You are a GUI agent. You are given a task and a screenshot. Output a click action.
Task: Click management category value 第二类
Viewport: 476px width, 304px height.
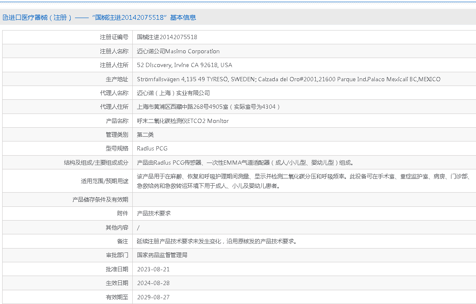point(145,135)
